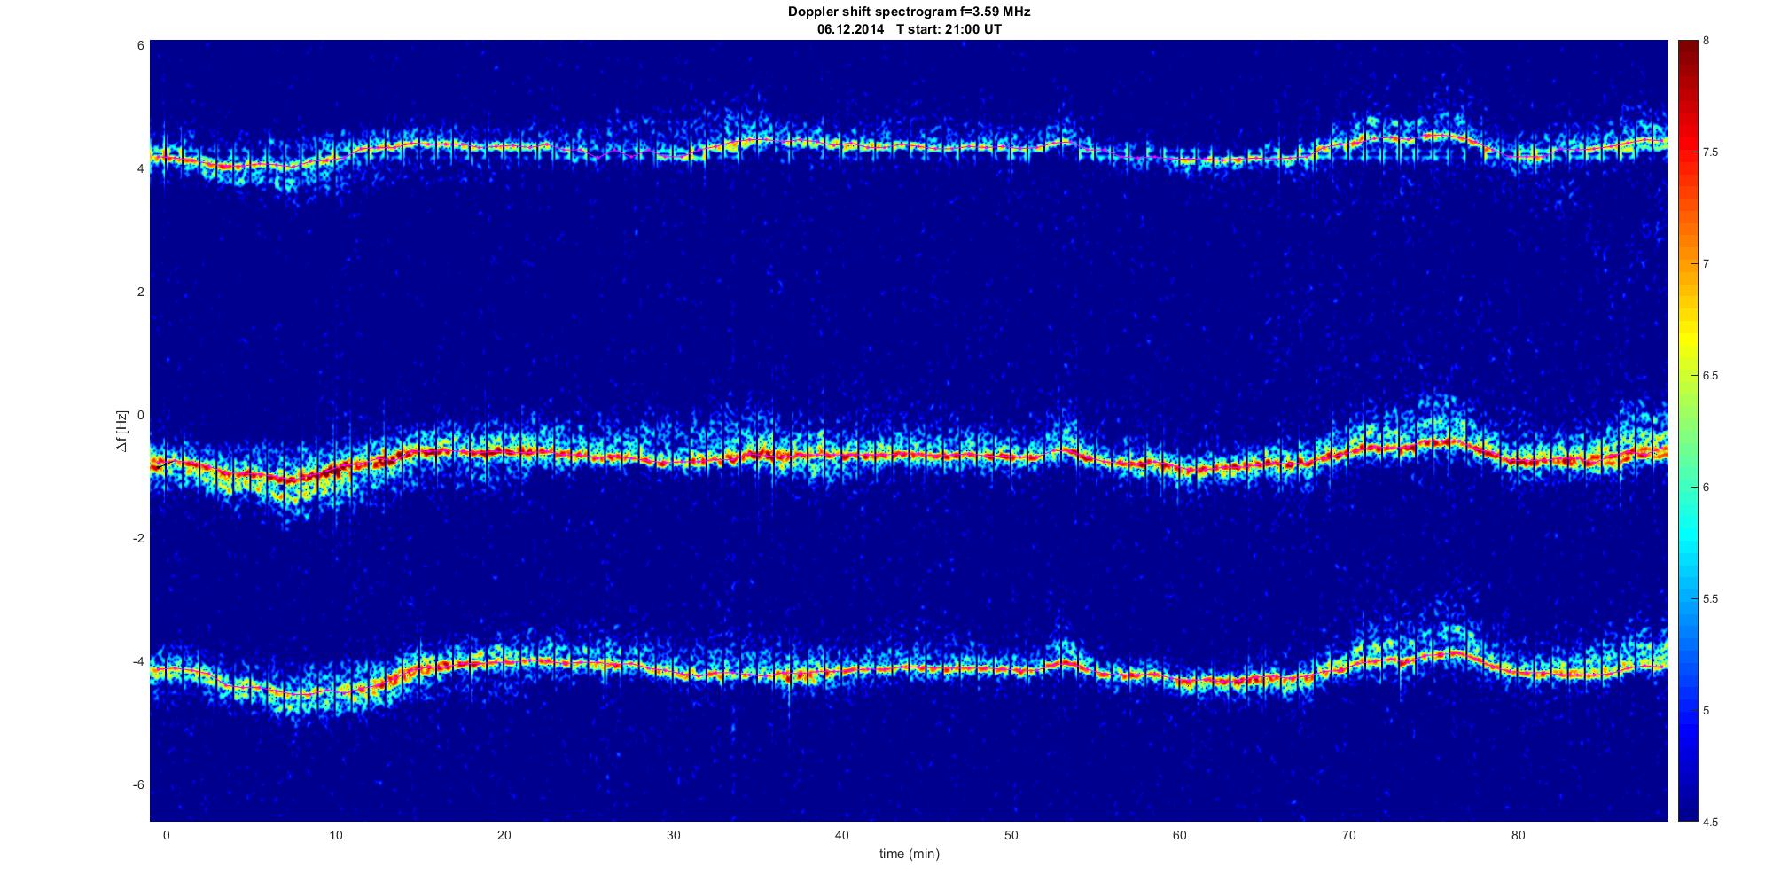Click the x-axis tick label '10'
1773x882 pixels.
click(335, 835)
